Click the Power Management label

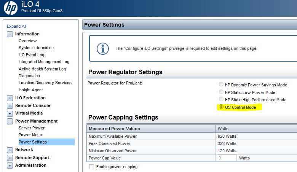point(37,121)
